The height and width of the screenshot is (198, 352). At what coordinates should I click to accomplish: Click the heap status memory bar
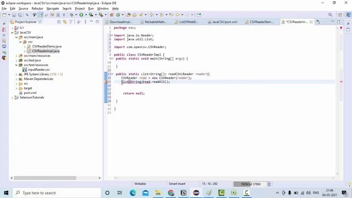point(250,184)
